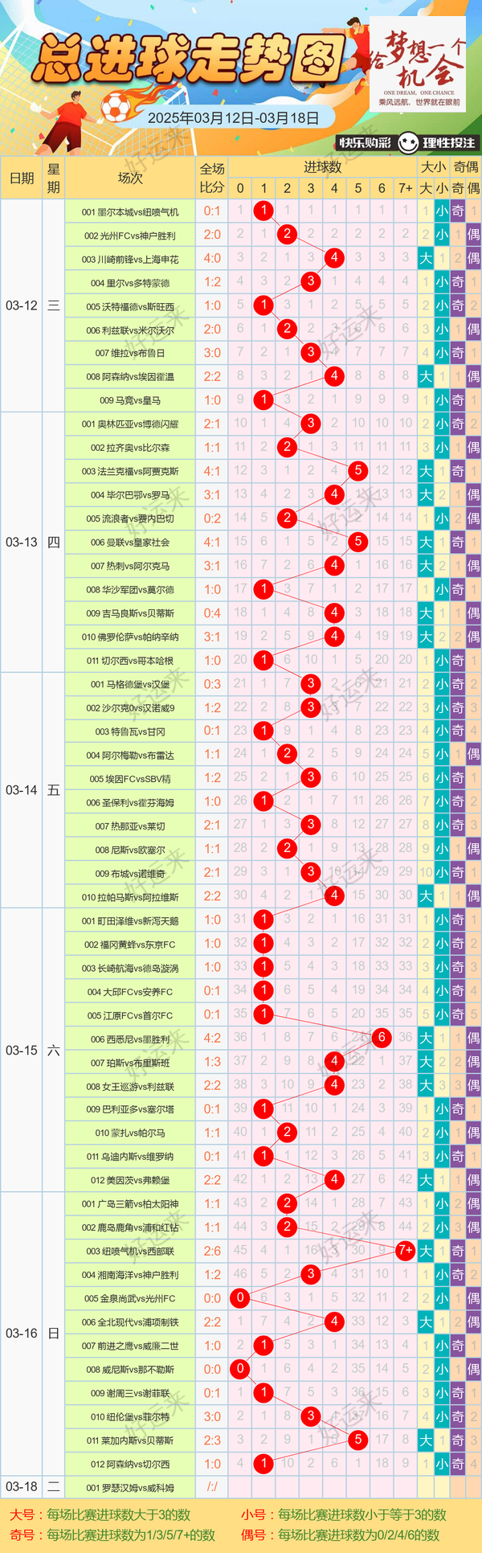Click the 03-14 date cell
482x1553 pixels.
(x=22, y=790)
